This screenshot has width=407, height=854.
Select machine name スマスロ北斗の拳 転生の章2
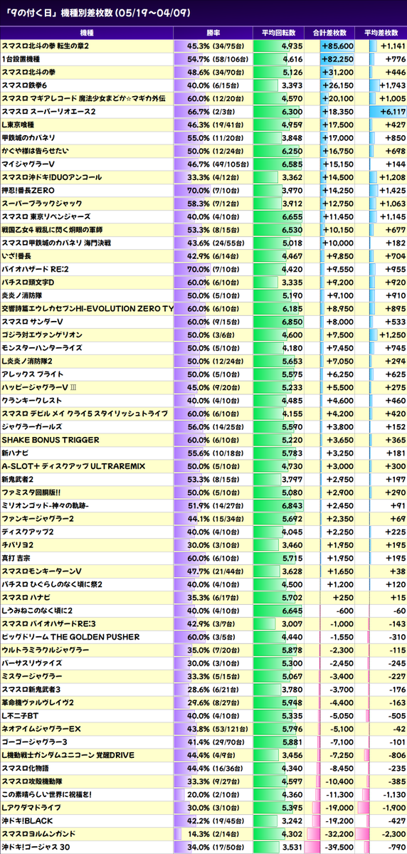[46, 46]
